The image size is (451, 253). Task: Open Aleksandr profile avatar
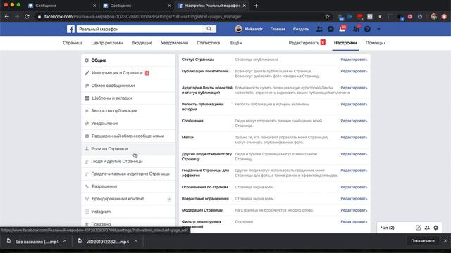(238, 29)
